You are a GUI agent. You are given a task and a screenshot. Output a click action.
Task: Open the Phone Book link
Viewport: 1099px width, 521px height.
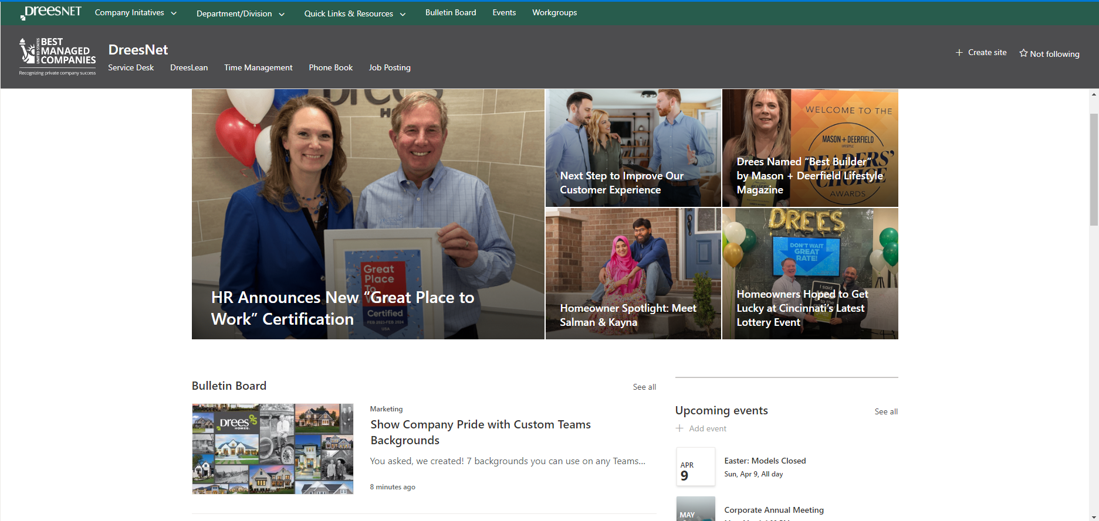tap(331, 67)
